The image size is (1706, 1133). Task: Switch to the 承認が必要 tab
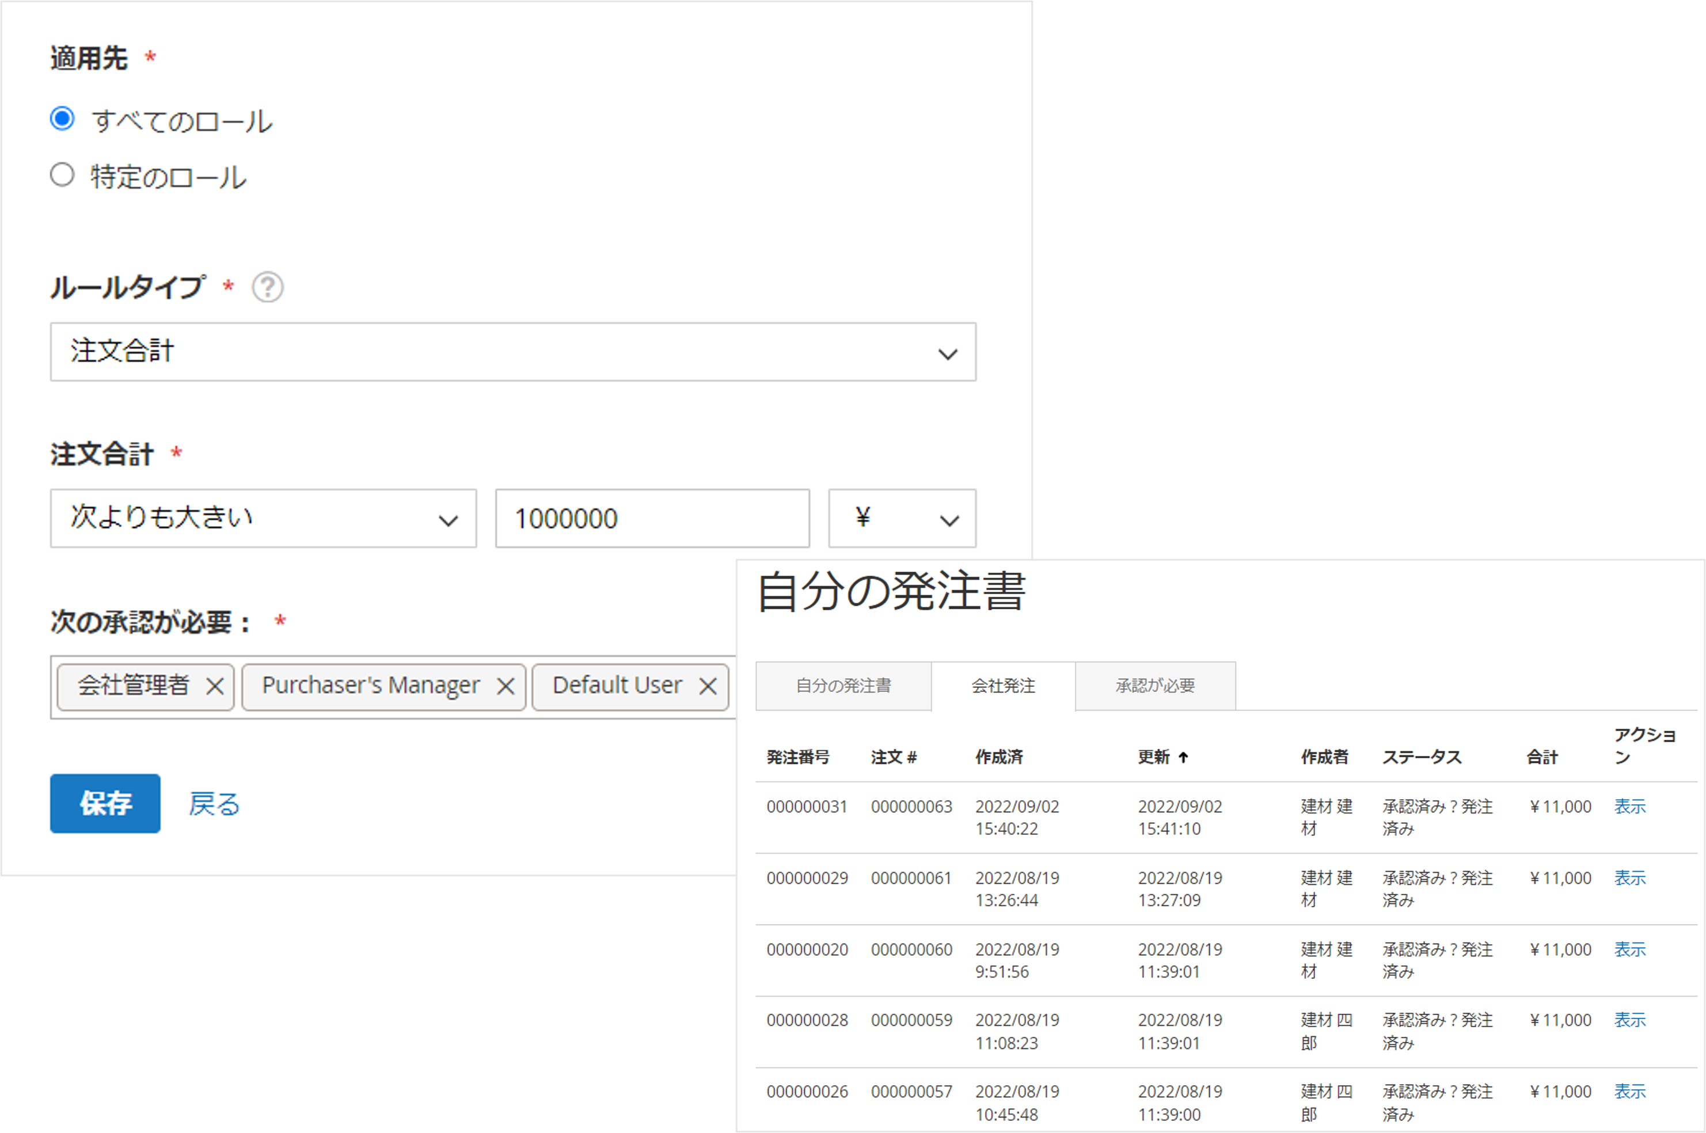1154,686
